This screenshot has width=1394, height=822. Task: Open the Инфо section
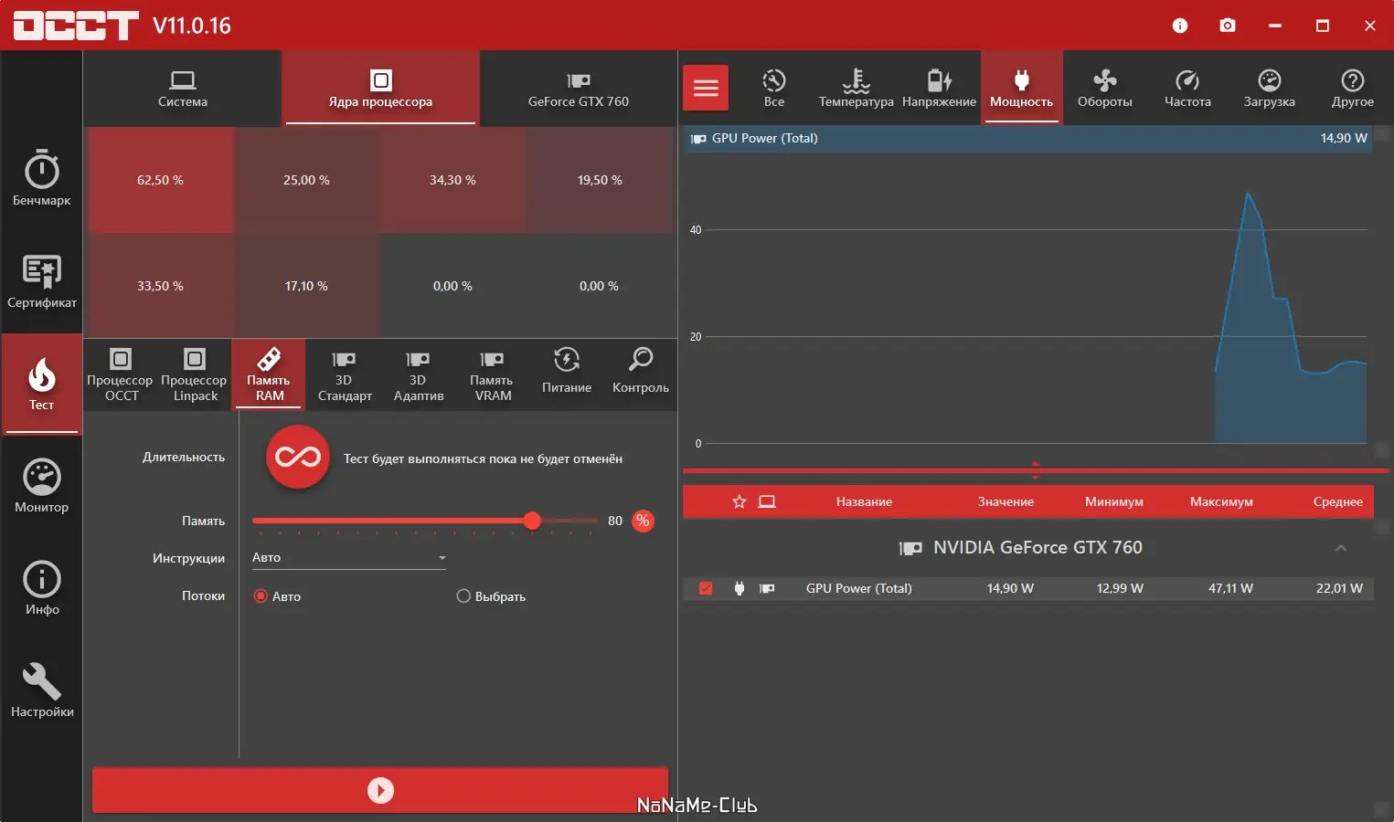[x=42, y=588]
